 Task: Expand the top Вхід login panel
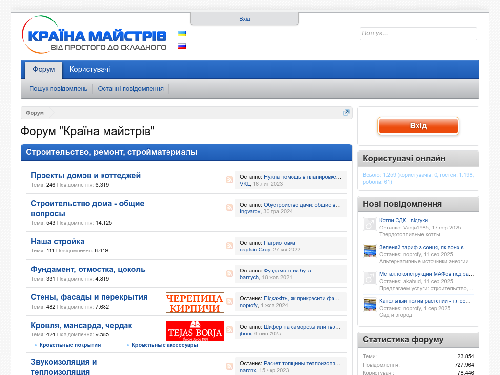pos(244,19)
